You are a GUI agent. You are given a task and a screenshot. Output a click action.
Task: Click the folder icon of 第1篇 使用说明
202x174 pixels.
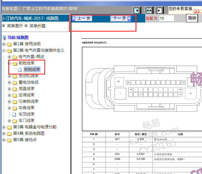pos(9,44)
